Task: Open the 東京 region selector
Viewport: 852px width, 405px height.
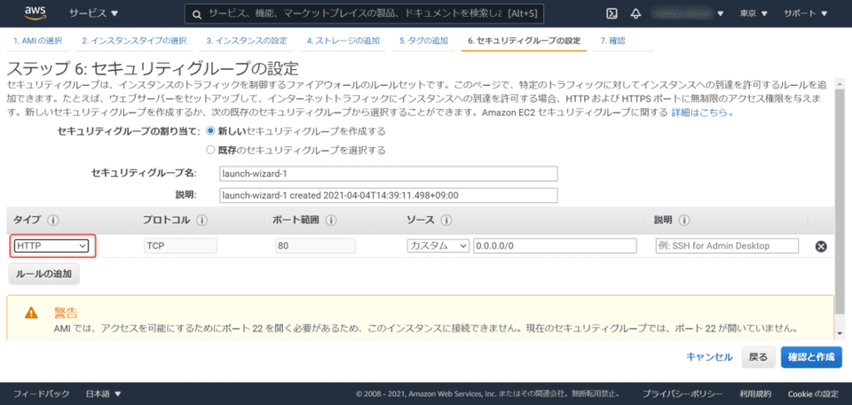Action: (753, 14)
